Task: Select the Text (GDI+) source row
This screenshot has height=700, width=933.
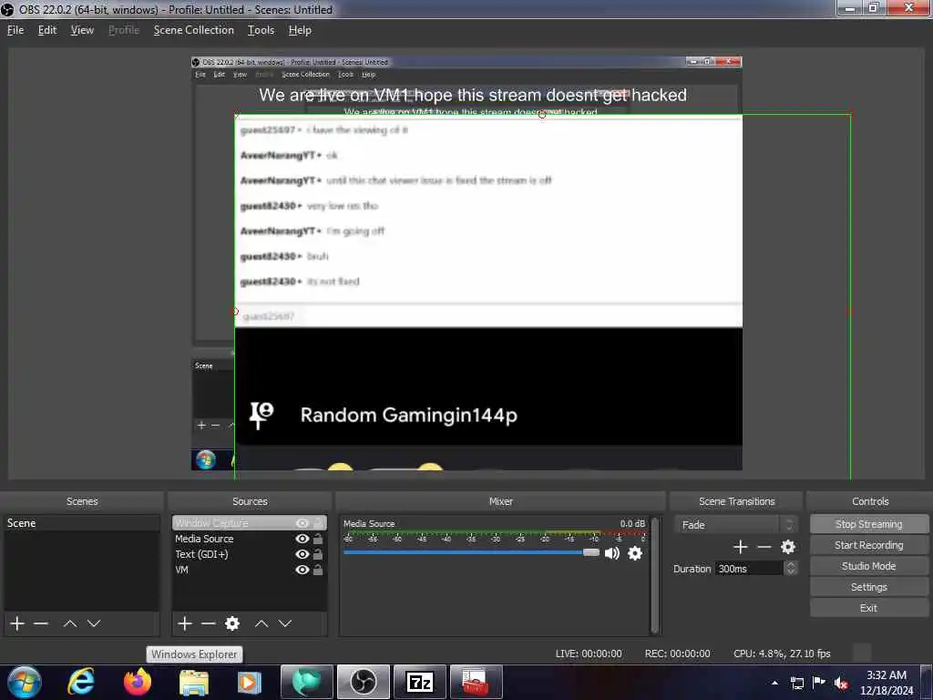Action: coord(250,554)
